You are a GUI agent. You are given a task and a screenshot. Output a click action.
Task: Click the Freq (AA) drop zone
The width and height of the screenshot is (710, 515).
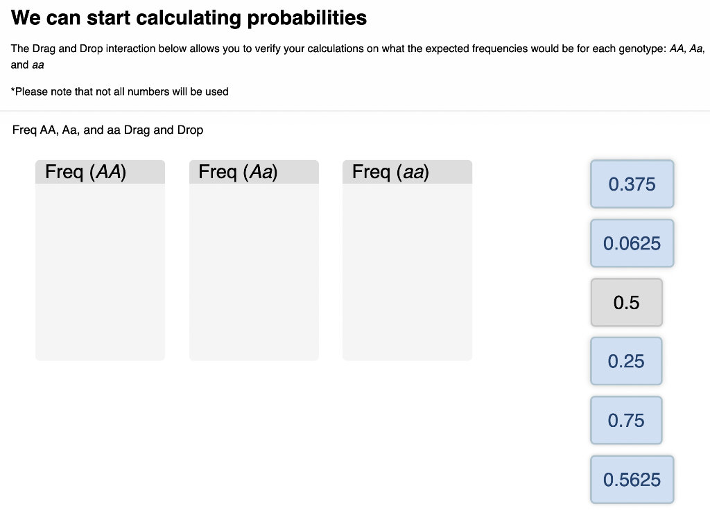[x=100, y=270]
